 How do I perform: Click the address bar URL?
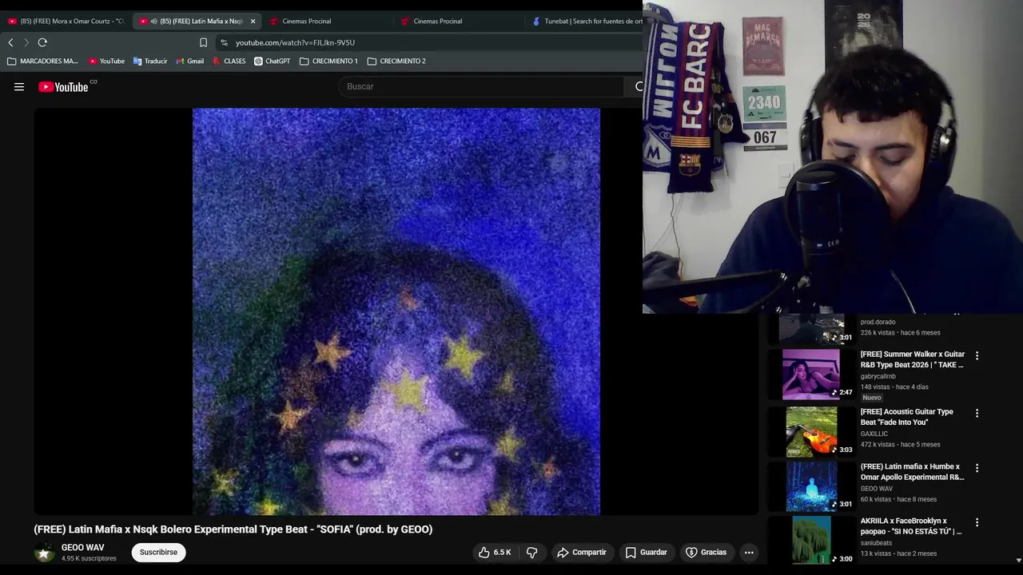[295, 42]
